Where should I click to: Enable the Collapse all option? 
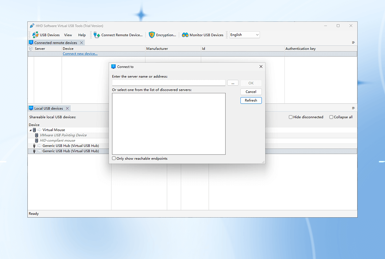331,117
